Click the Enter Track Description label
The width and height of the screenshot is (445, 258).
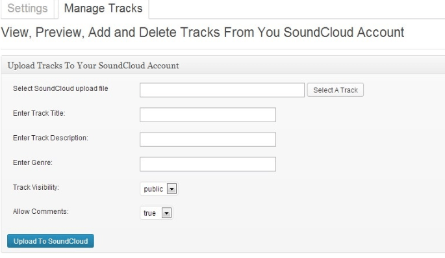[51, 138]
